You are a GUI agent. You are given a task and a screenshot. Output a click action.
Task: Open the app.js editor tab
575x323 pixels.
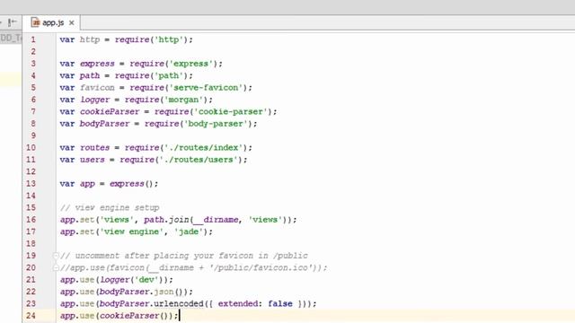tap(51, 22)
